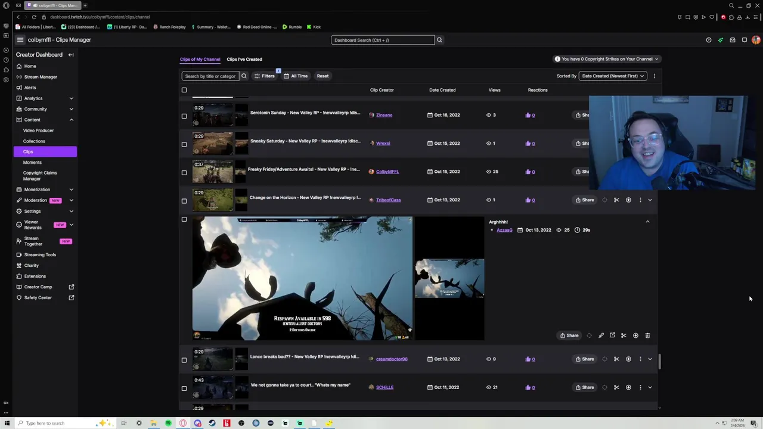
Task: Go to Stream Manager in the sidebar
Action: 41,77
